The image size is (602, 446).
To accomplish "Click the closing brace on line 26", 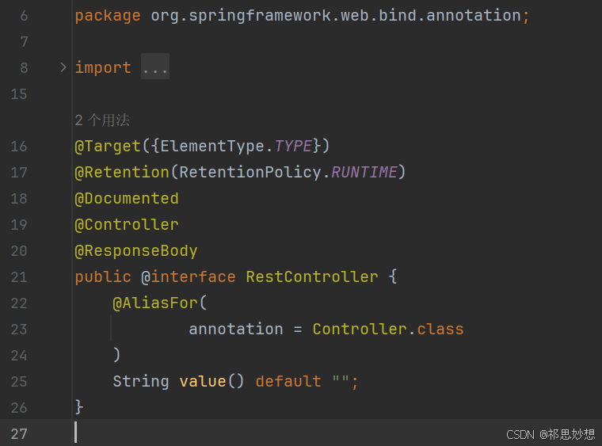I will pyautogui.click(x=79, y=407).
